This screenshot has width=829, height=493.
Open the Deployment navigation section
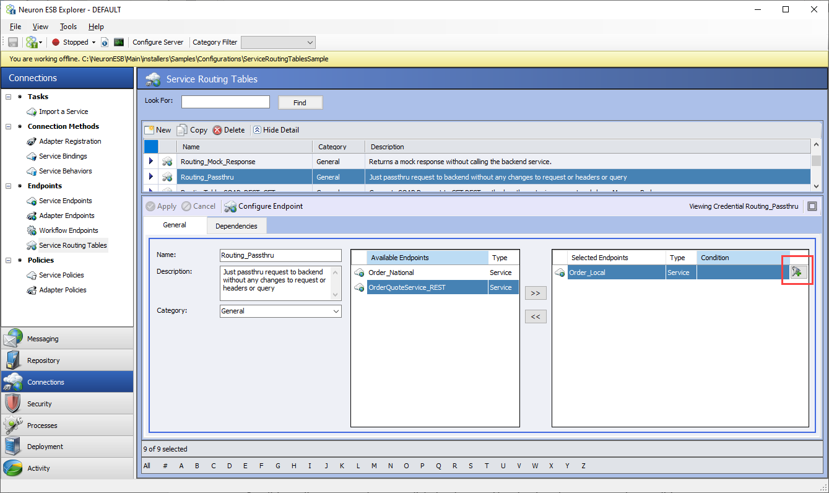coord(67,447)
